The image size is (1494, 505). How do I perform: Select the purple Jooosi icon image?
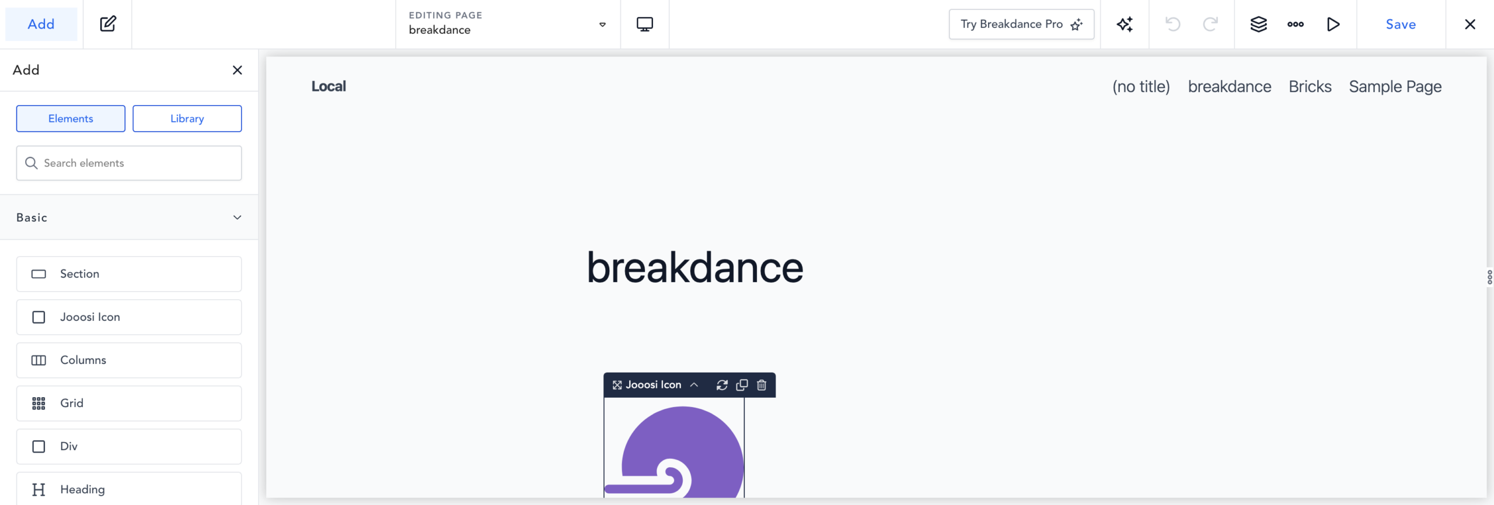pyautogui.click(x=674, y=452)
